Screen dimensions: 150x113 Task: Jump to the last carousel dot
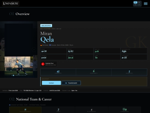[26, 75]
